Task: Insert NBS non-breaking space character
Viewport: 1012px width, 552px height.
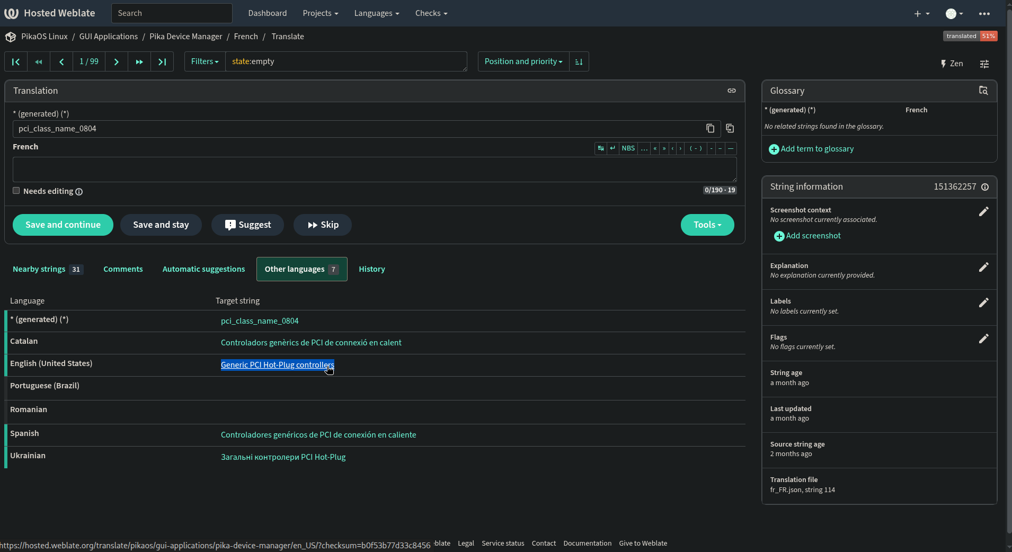Action: tap(628, 148)
